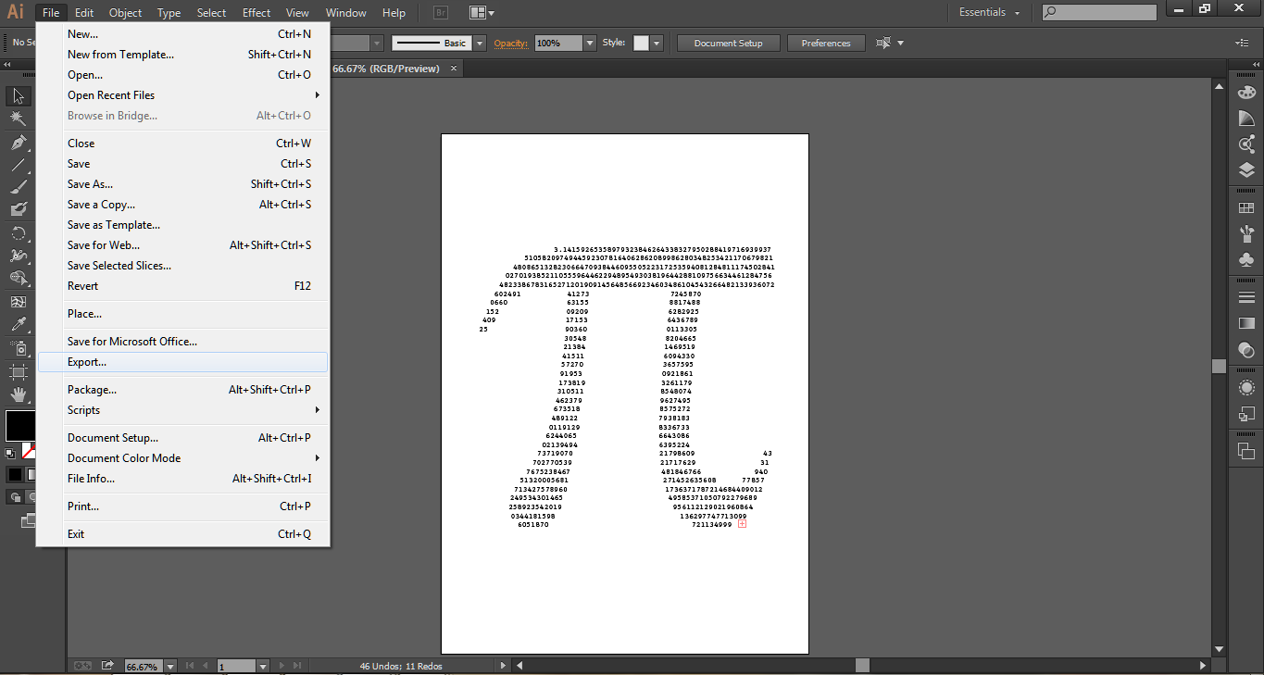
Task: Open the Symbols panel clover icon
Action: click(x=1246, y=260)
